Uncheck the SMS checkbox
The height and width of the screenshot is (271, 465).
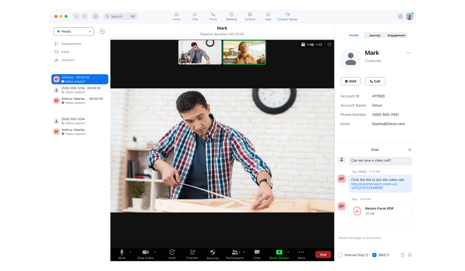(x=374, y=255)
